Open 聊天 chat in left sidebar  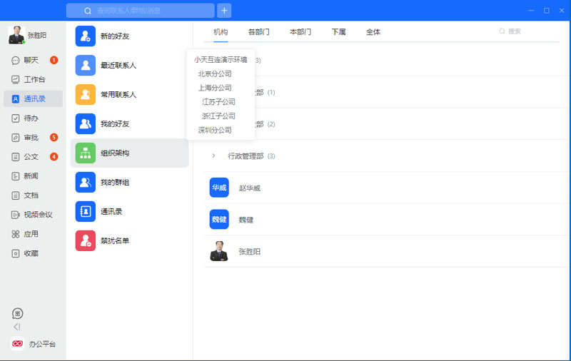tap(31, 60)
